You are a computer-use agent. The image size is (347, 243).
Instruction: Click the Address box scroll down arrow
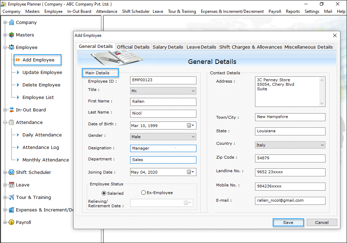pos(322,103)
